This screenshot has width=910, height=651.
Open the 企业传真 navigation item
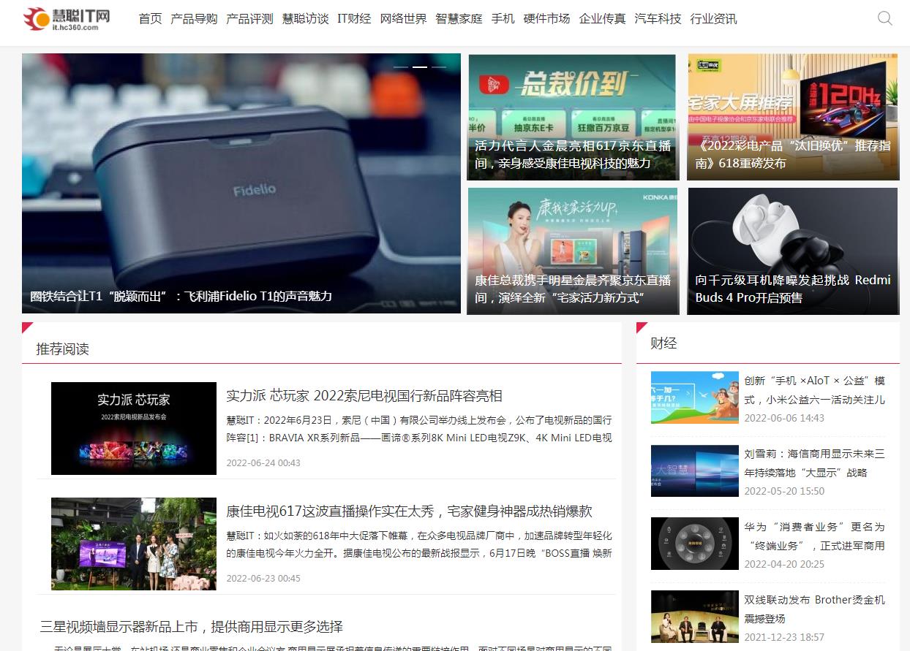(x=602, y=19)
